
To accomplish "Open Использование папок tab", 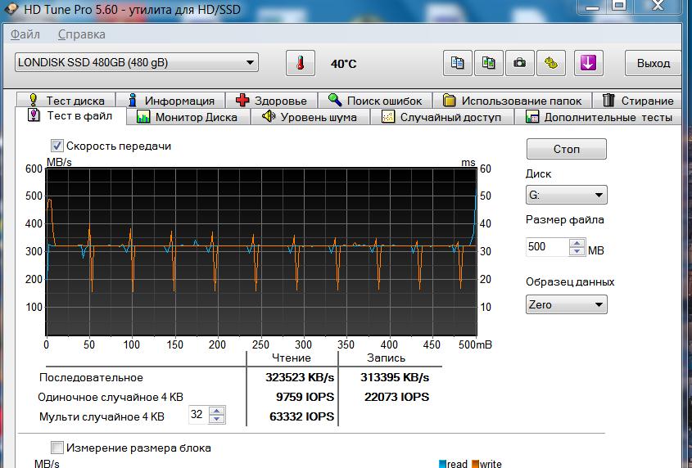I will tap(513, 101).
